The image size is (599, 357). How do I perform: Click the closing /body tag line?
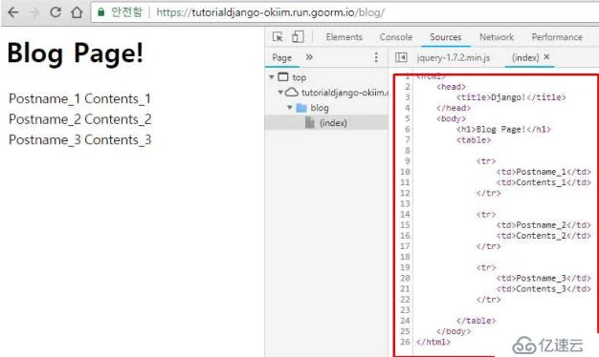[x=454, y=331]
